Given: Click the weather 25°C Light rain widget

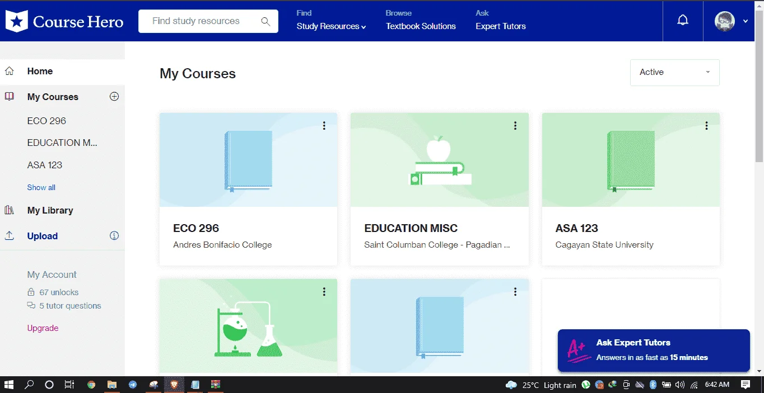Looking at the screenshot, I should pyautogui.click(x=541, y=385).
